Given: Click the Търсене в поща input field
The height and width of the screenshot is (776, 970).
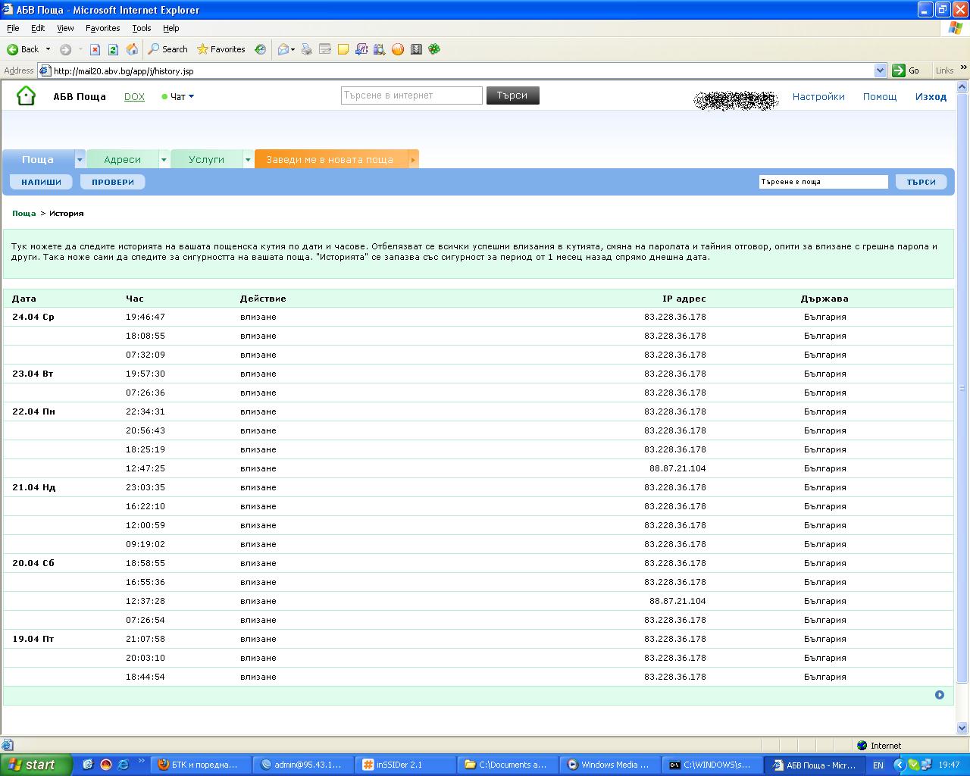Looking at the screenshot, I should click(824, 182).
